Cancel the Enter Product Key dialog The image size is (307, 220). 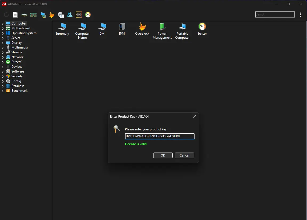(x=184, y=155)
